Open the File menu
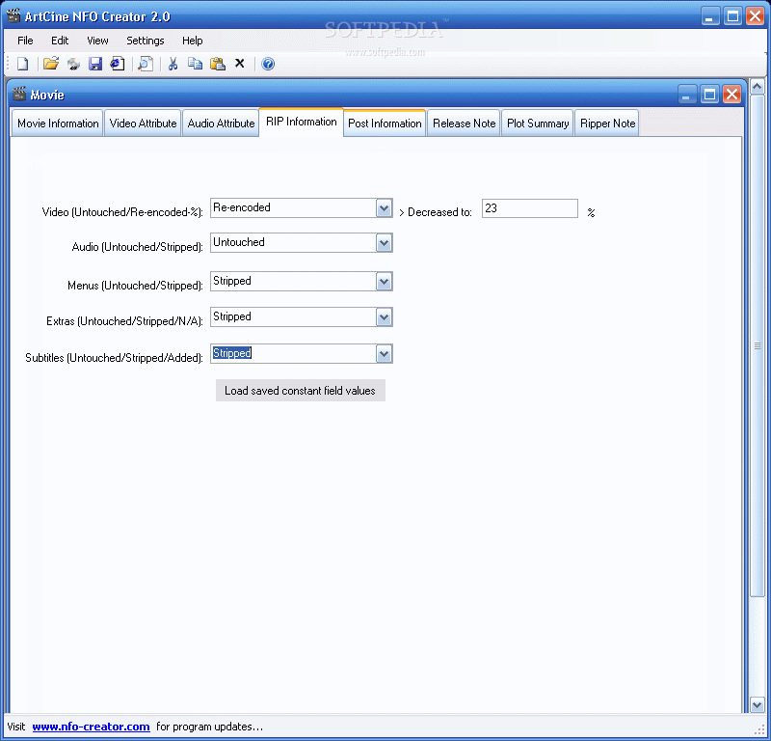 point(25,41)
